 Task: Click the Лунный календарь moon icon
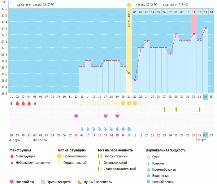(x=80, y=182)
